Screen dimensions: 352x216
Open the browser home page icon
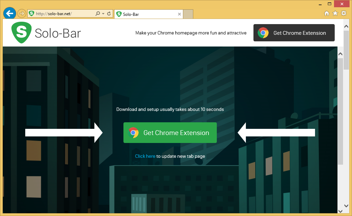327,13
